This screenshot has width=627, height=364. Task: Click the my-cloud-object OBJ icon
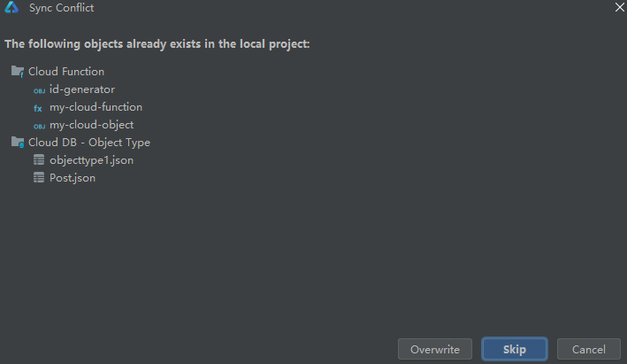coord(38,125)
